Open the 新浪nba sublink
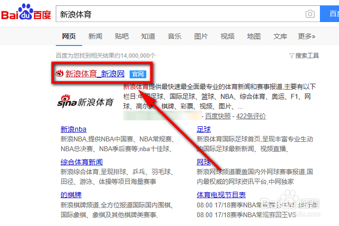339x226 pixels. 73,129
